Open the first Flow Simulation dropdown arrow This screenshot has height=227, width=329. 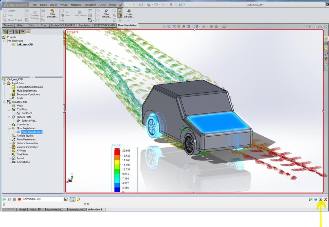(x=52, y=21)
